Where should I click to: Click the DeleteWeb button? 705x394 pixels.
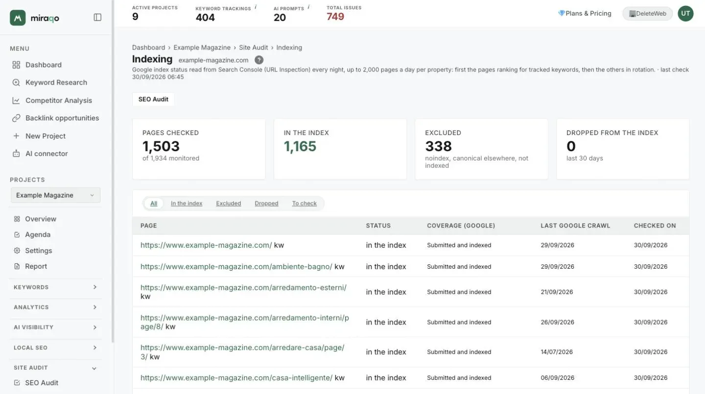coord(647,14)
